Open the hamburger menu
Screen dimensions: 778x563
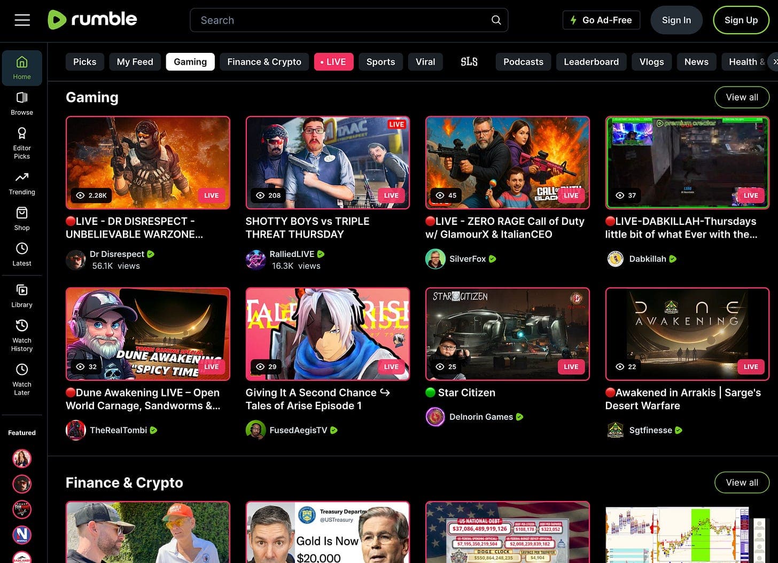[22, 20]
